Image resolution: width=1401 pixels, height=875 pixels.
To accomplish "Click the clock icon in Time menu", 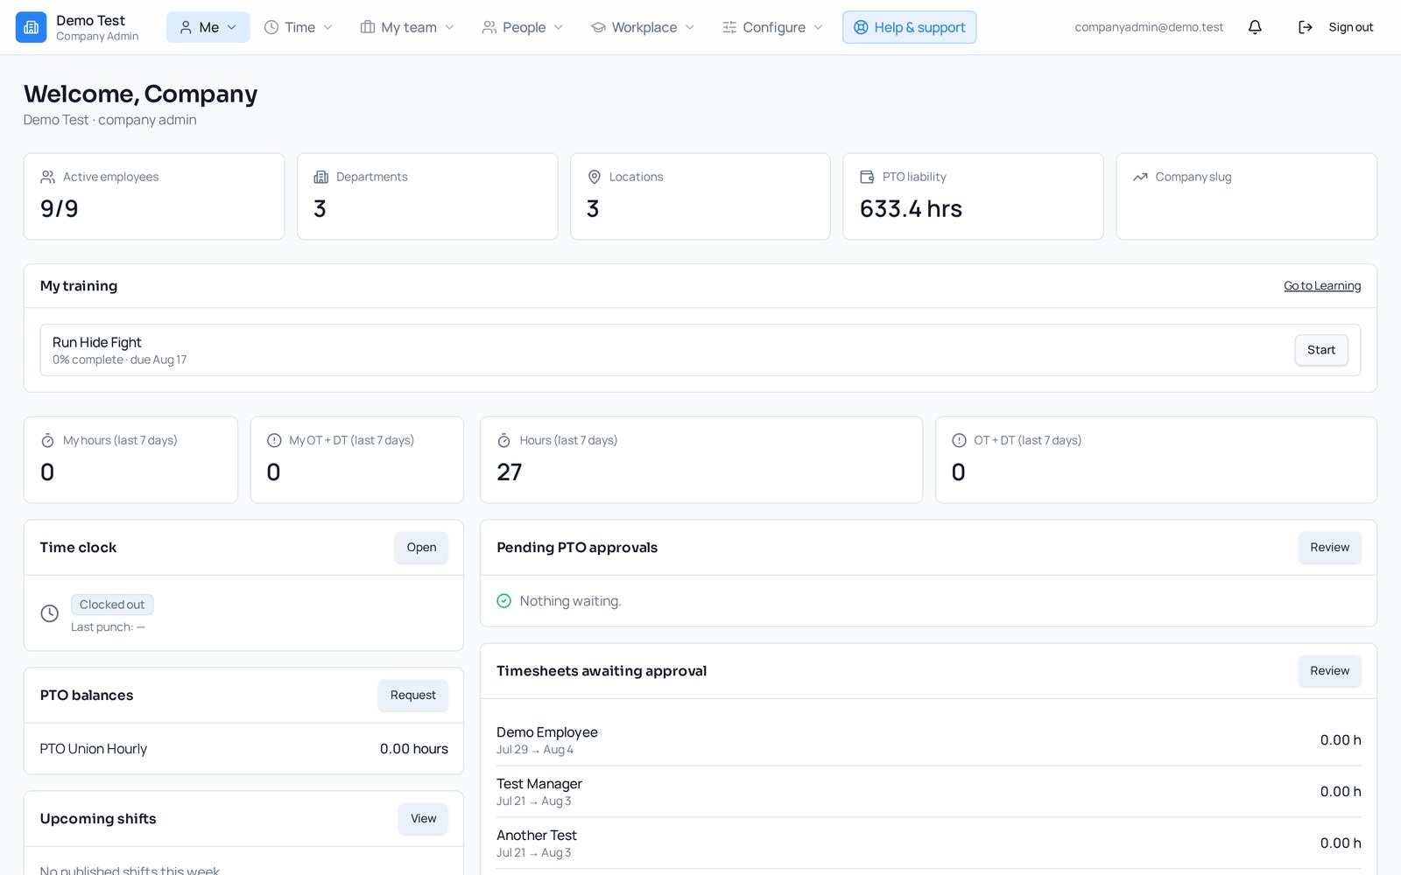I will point(271,27).
